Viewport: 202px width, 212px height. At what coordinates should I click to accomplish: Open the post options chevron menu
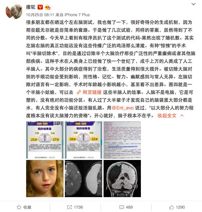(x=193, y=4)
